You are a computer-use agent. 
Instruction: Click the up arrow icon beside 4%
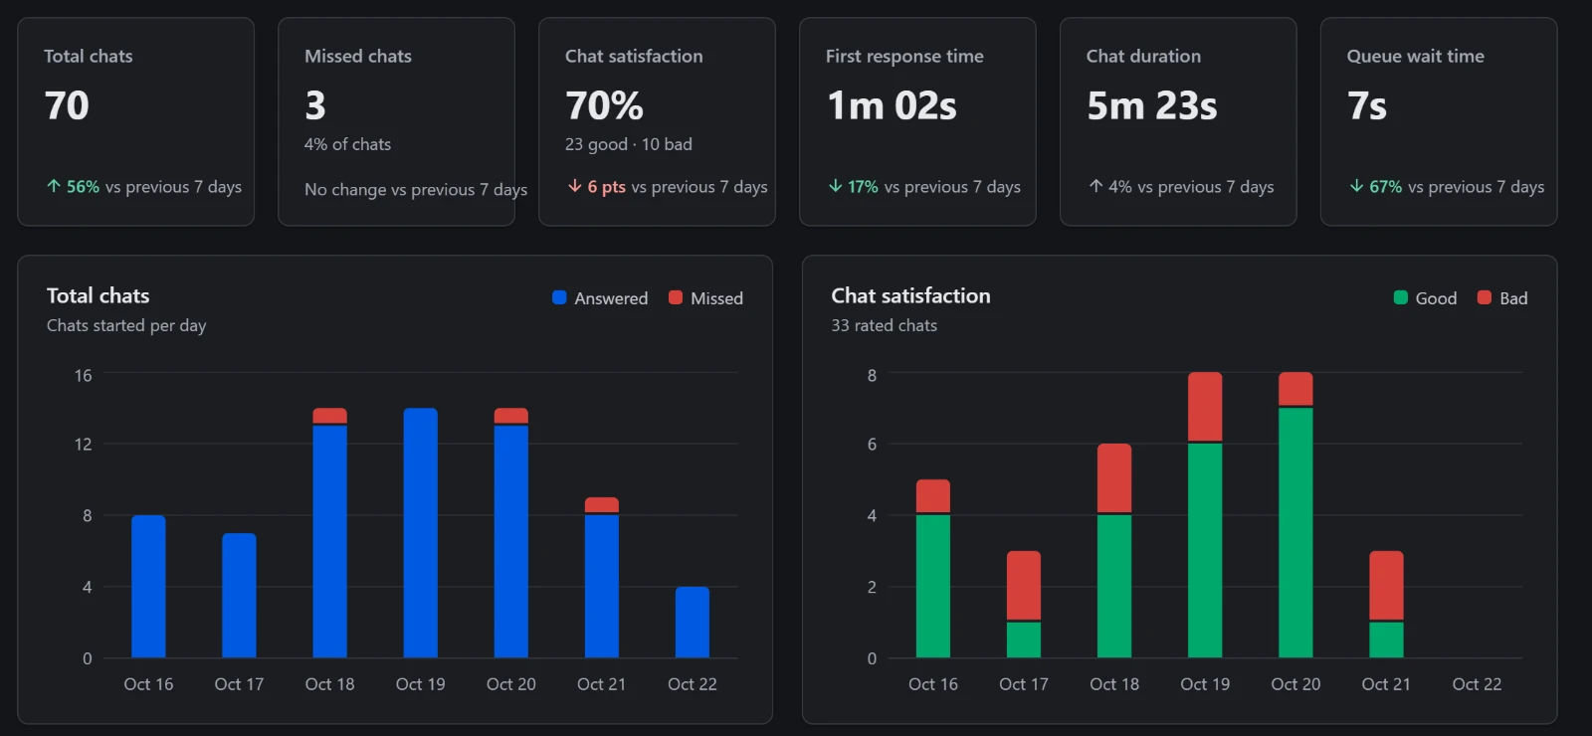coord(1095,186)
